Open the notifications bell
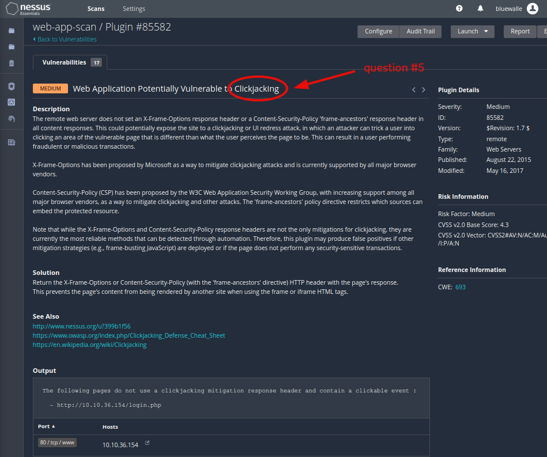Image resolution: width=547 pixels, height=457 pixels. [x=480, y=8]
